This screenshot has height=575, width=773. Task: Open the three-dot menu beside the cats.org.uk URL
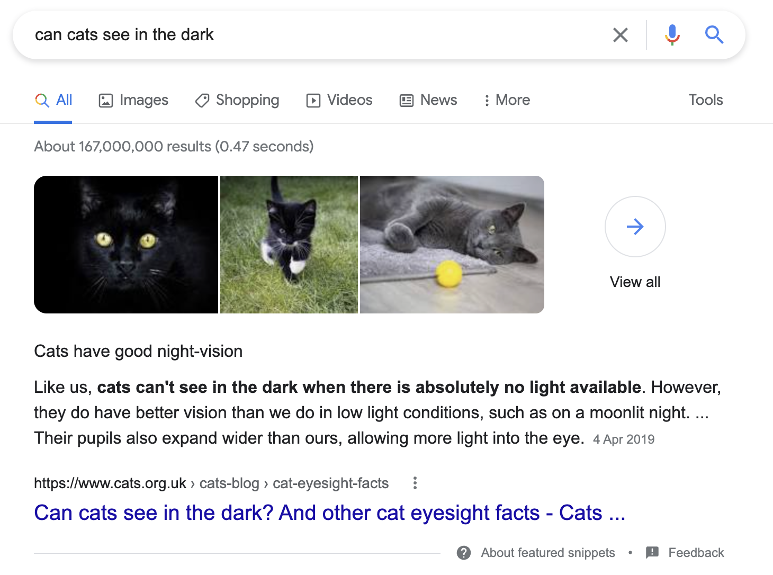(x=415, y=483)
